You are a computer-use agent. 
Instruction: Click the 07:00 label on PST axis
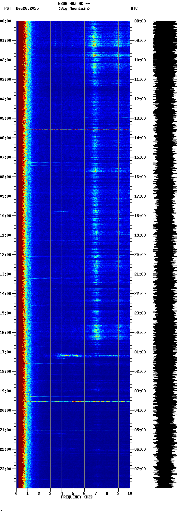click(6, 157)
